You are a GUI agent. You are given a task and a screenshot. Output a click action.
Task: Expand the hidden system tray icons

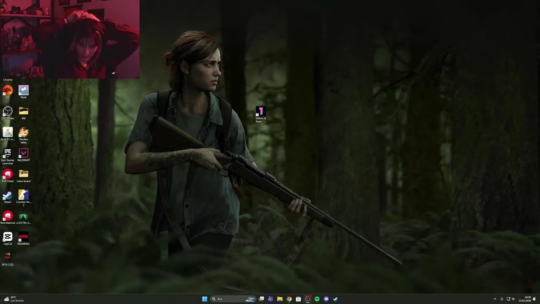495,299
